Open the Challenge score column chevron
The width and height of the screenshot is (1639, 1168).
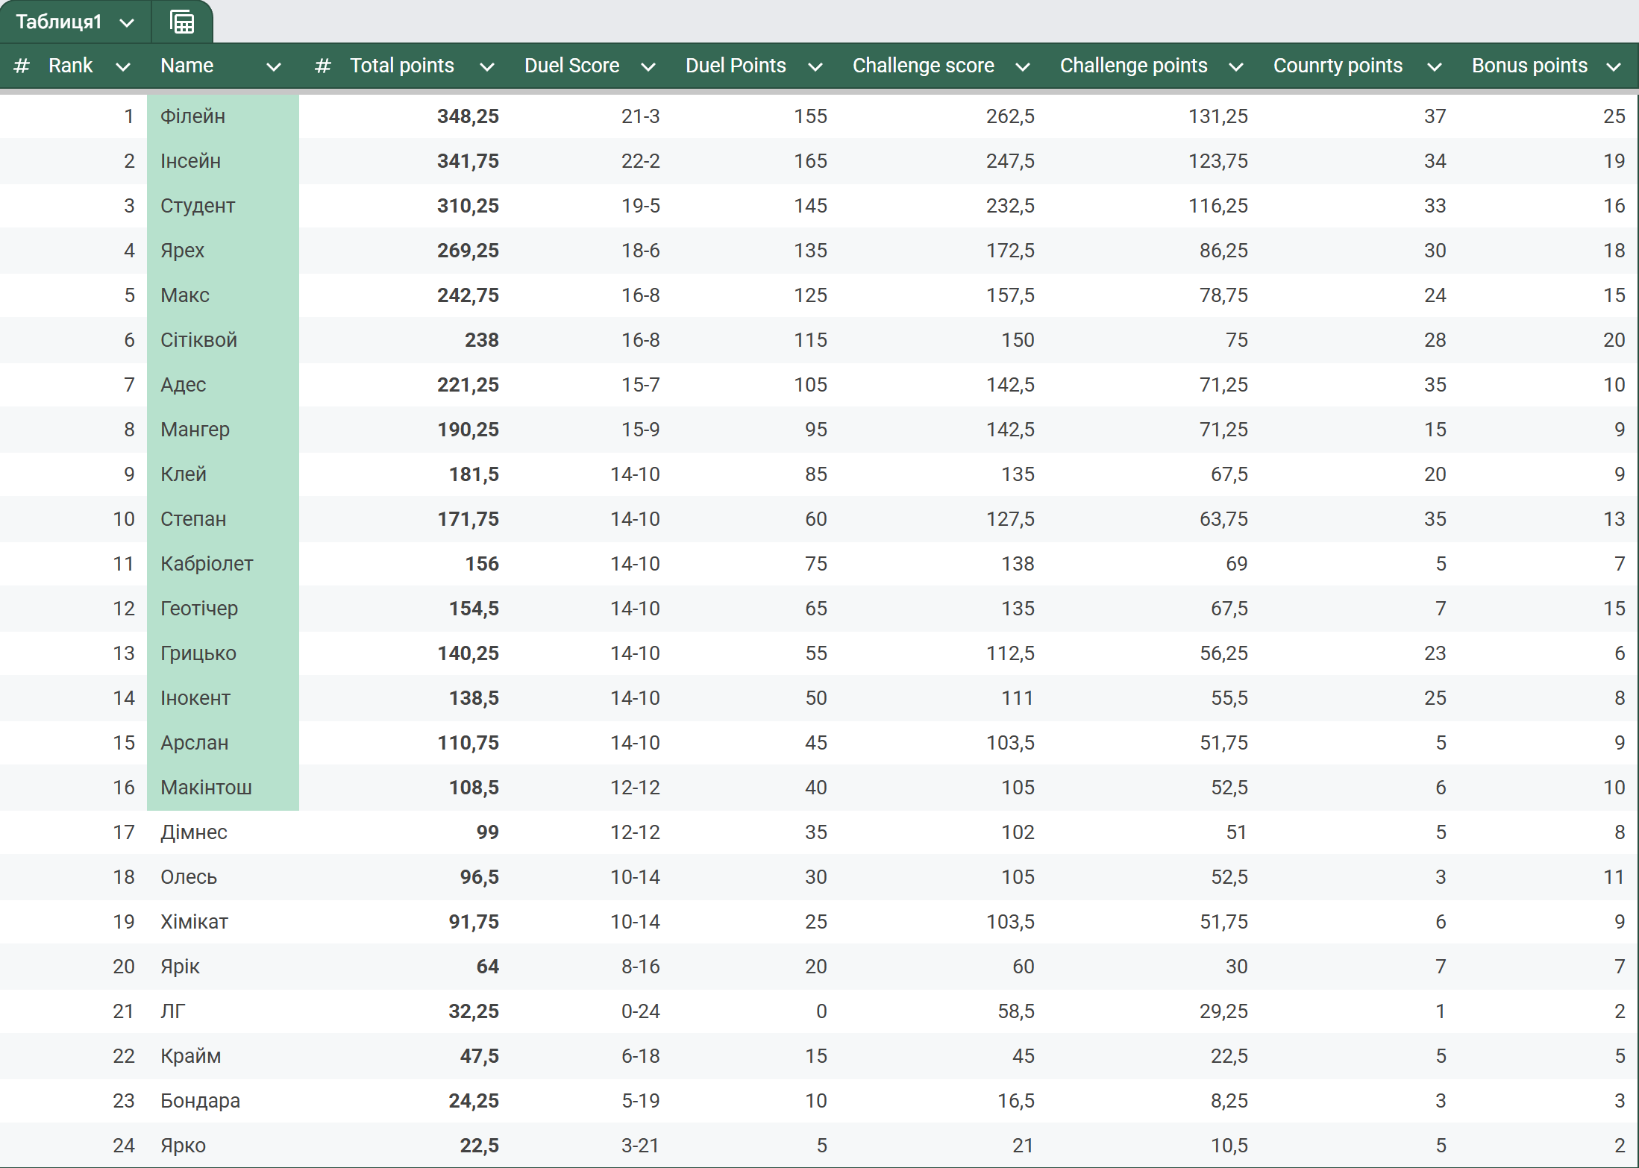1023,66
